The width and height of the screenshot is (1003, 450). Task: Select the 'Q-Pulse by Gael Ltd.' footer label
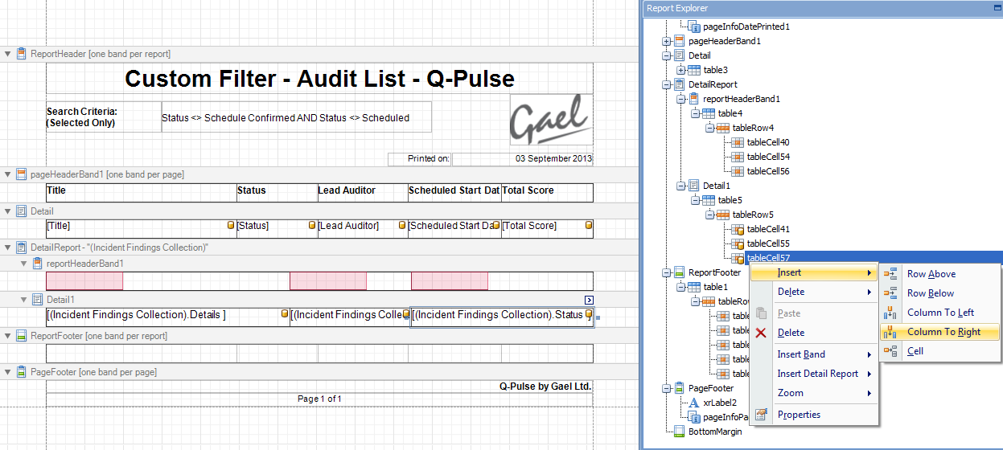click(x=319, y=387)
